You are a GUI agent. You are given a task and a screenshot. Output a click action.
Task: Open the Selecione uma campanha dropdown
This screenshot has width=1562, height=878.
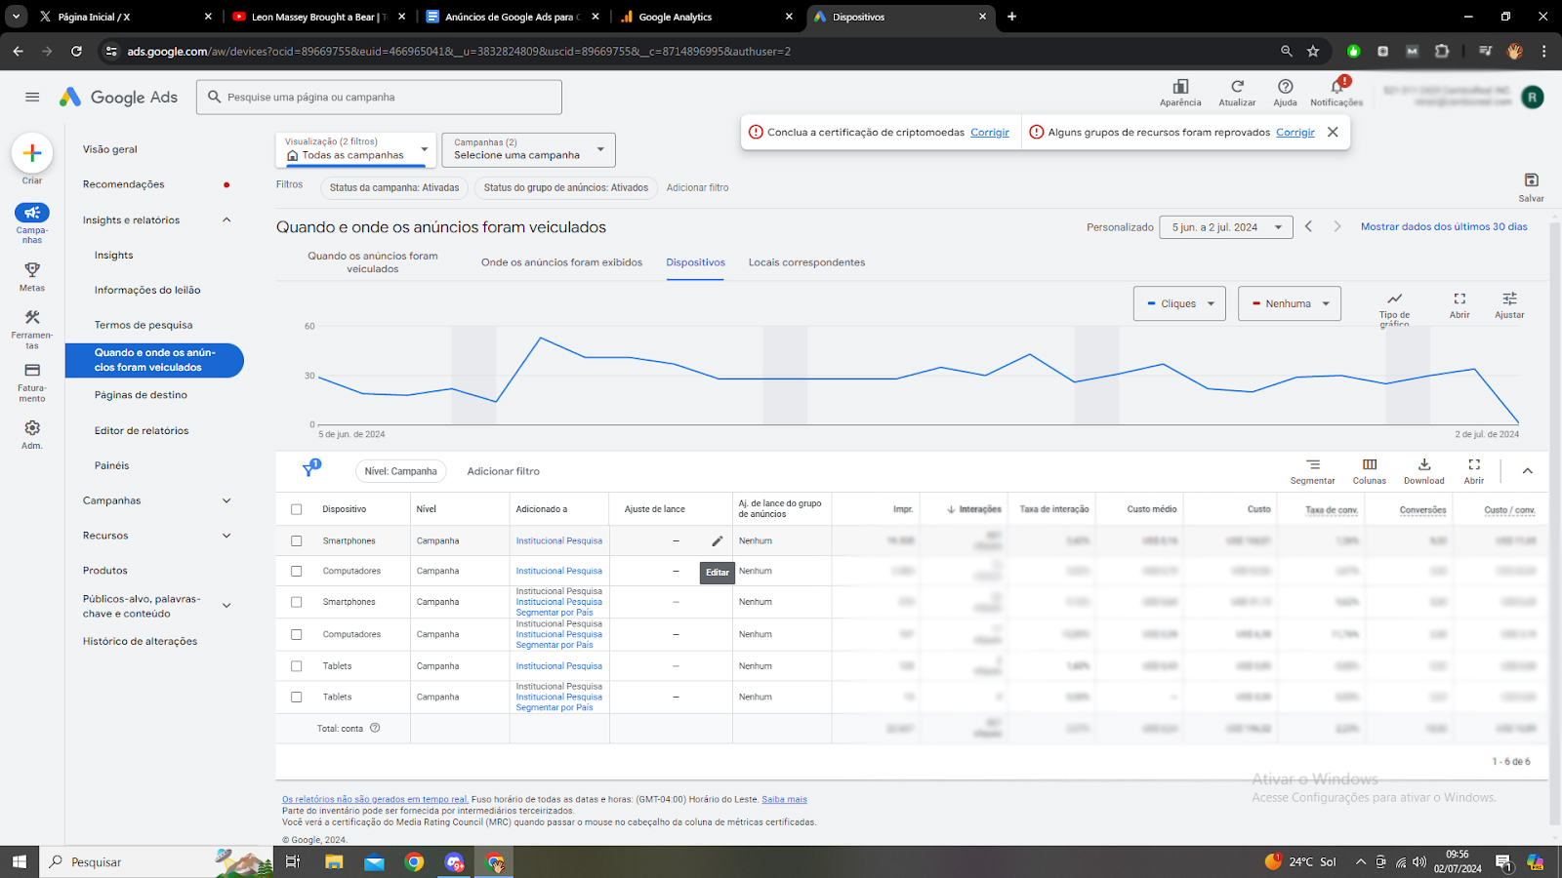coord(528,149)
